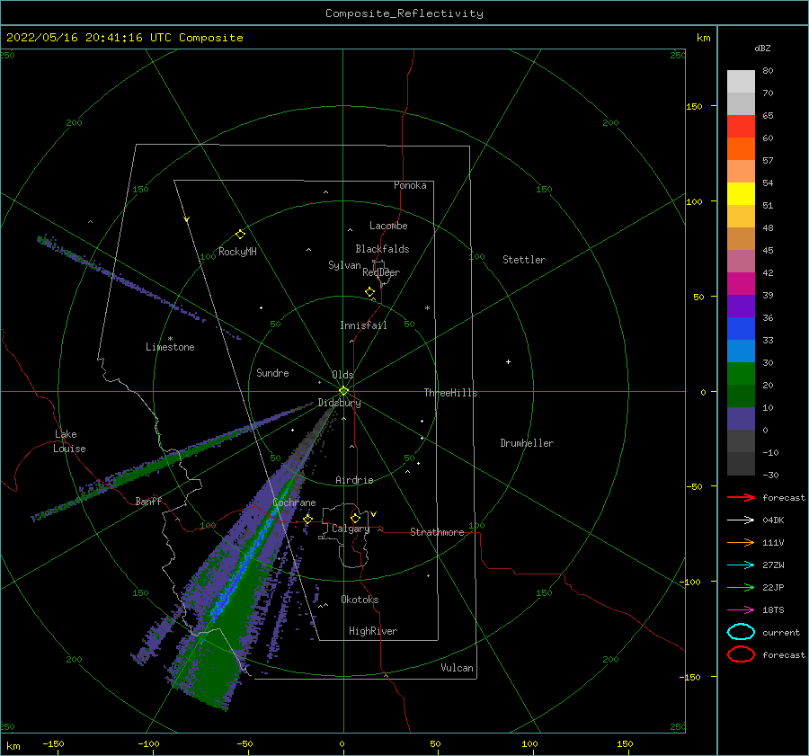Image resolution: width=809 pixels, height=756 pixels.
Task: Click the Sundre town label
Action: coord(272,372)
